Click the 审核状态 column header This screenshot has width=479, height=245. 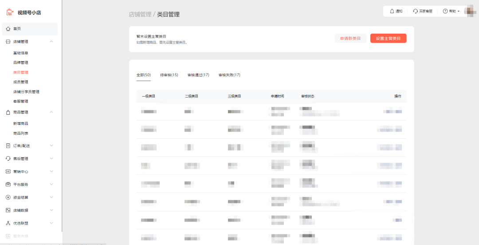308,96
